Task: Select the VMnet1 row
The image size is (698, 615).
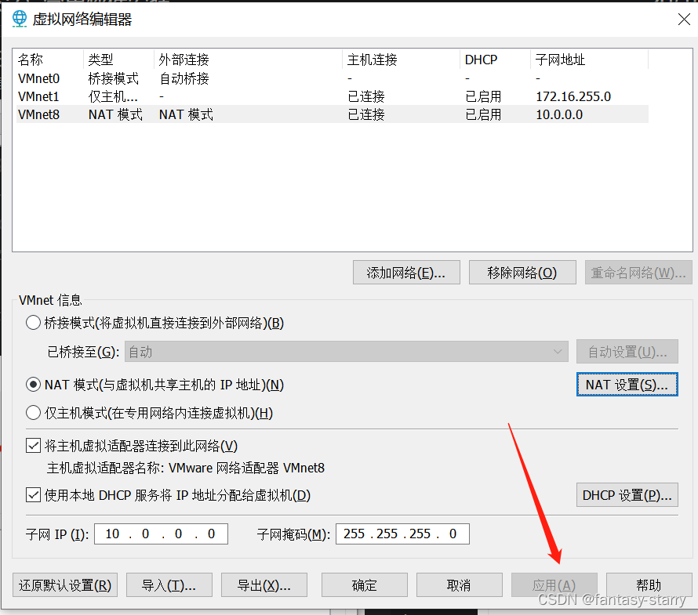Action: pyautogui.click(x=332, y=96)
